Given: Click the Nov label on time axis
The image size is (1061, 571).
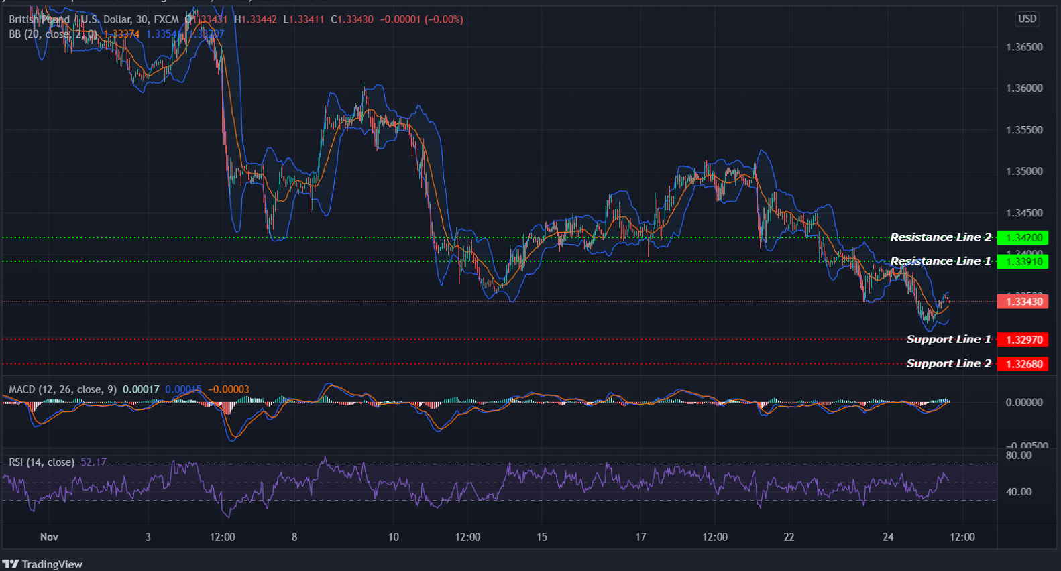Looking at the screenshot, I should (x=49, y=537).
